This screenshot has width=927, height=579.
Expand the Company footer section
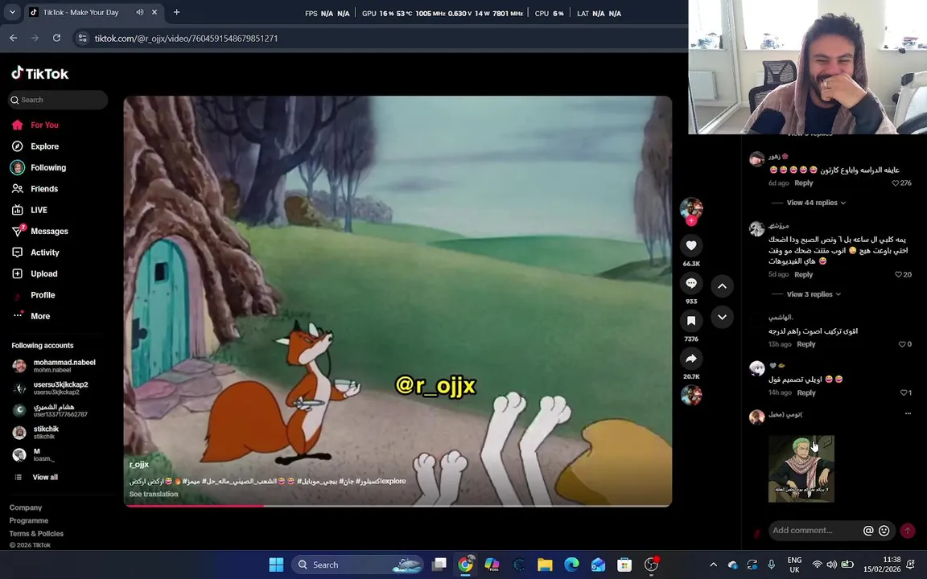click(x=26, y=507)
